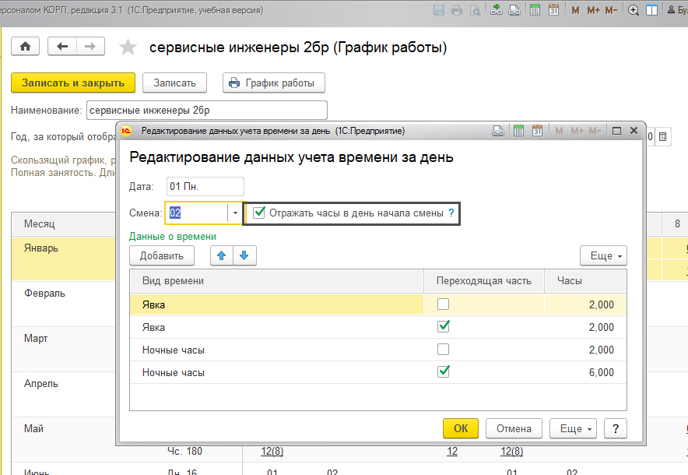The height and width of the screenshot is (475, 688).
Task: Uncheck 'Переходящая часть' for last Ночные часы row
Action: tap(444, 372)
